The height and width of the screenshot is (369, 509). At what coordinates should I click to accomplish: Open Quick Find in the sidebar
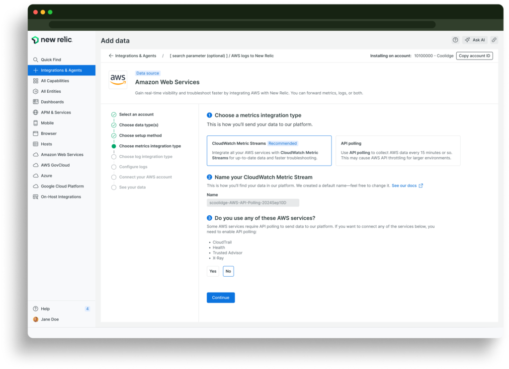click(x=62, y=60)
